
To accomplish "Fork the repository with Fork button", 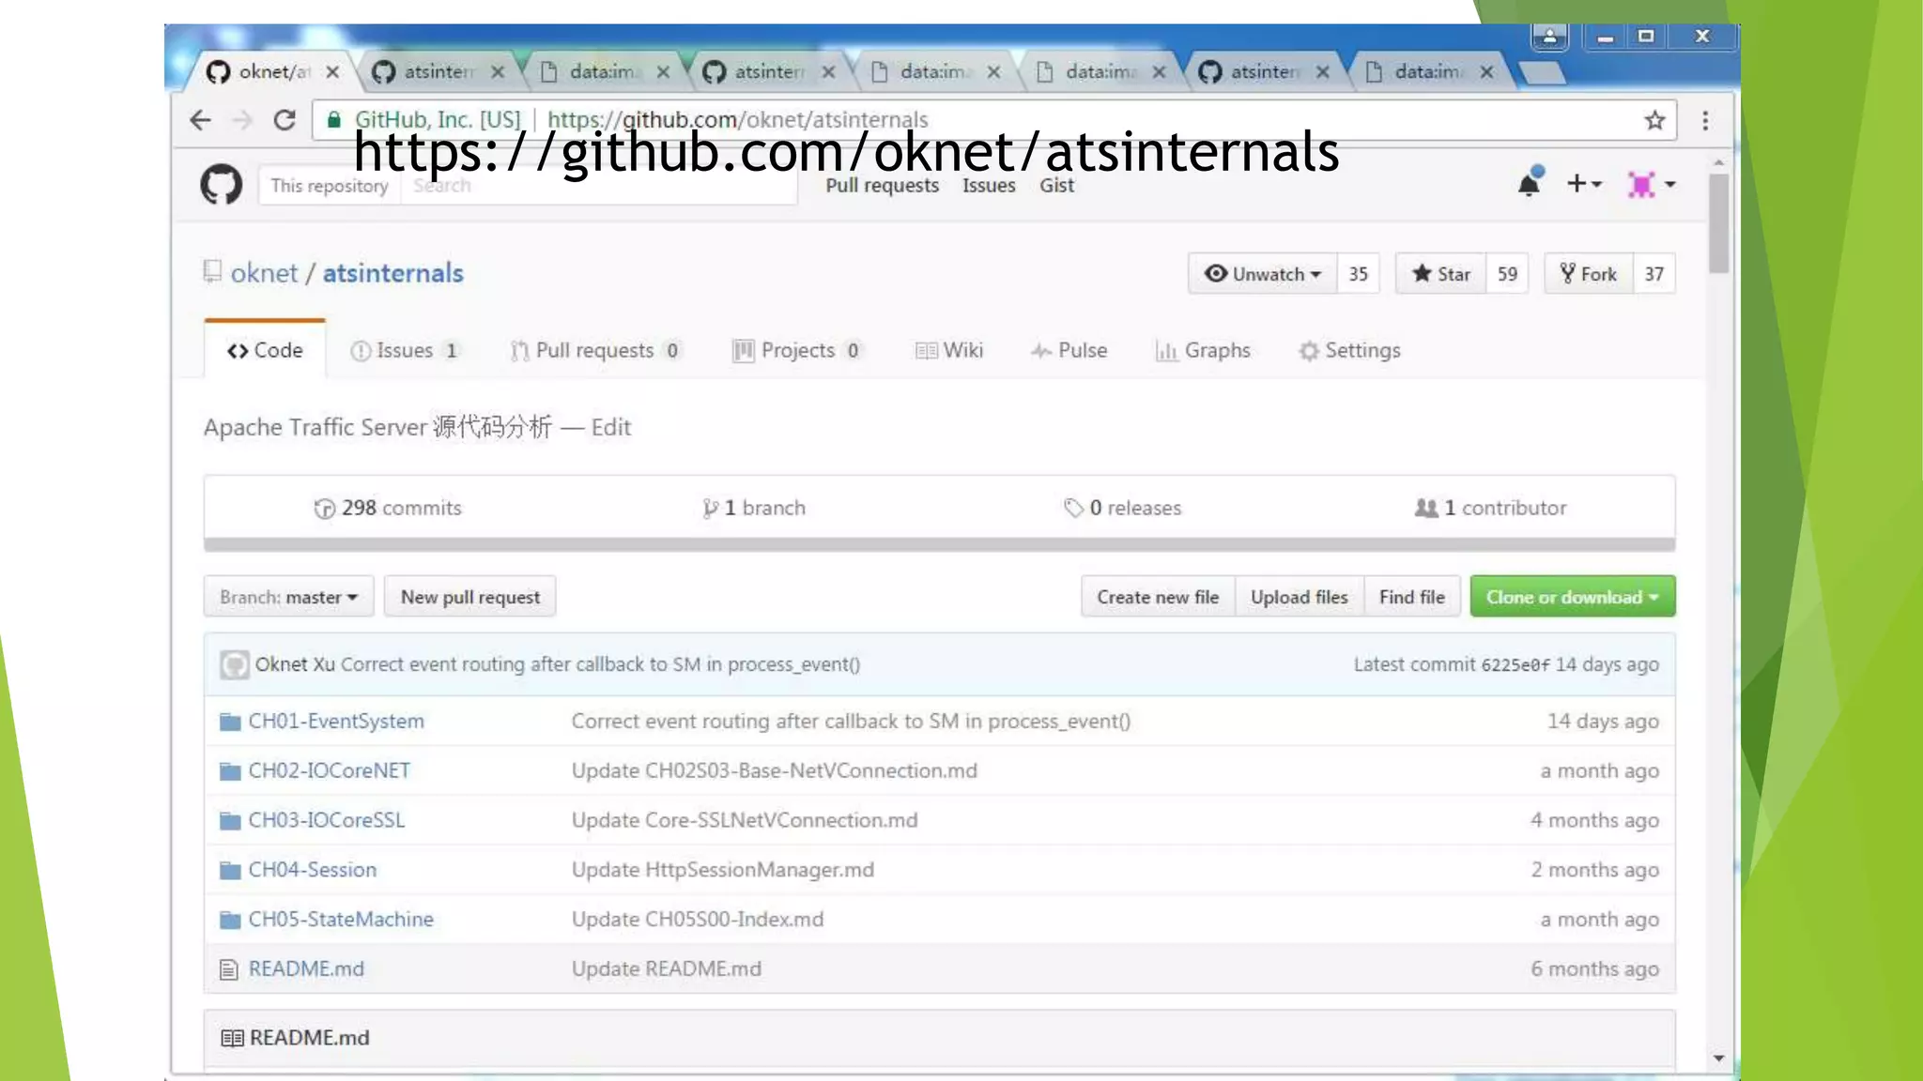I will 1589,274.
